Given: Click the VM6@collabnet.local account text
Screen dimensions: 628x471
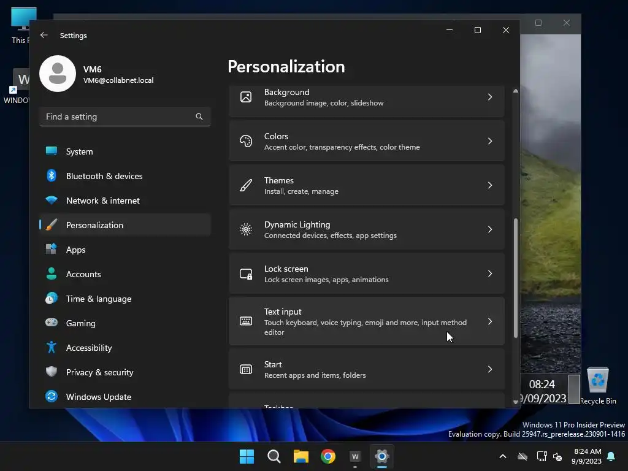Looking at the screenshot, I should pos(118,80).
